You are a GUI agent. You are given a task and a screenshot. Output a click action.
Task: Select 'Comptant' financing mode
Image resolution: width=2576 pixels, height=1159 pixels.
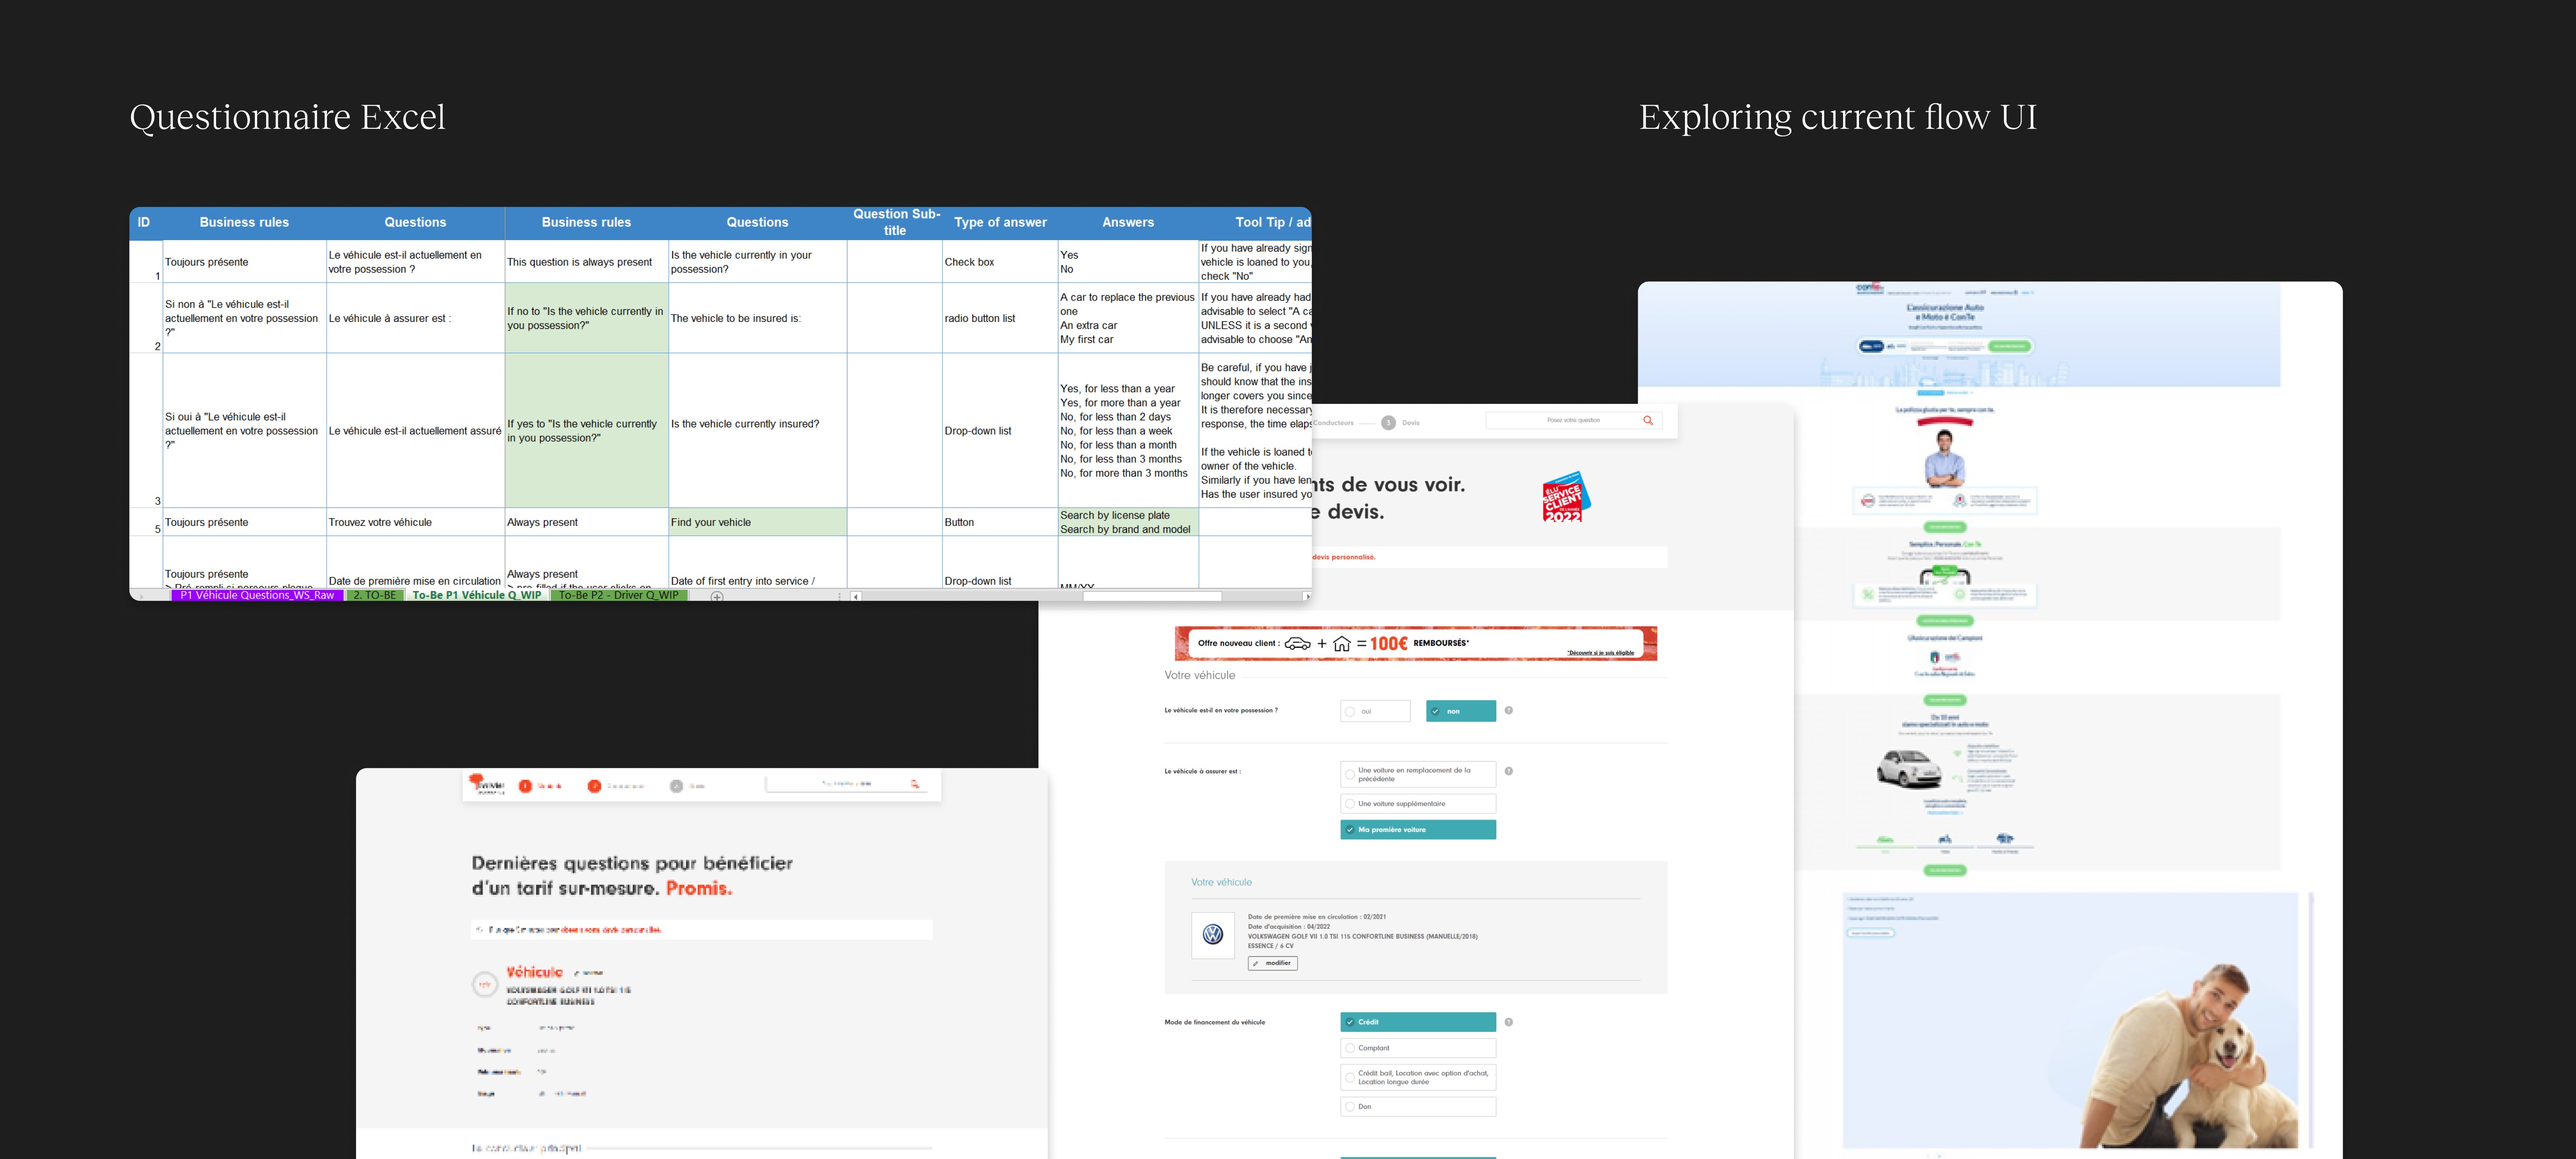1418,1048
